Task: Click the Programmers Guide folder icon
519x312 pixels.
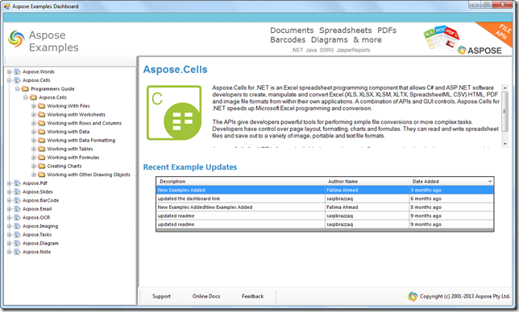Action: pos(25,88)
